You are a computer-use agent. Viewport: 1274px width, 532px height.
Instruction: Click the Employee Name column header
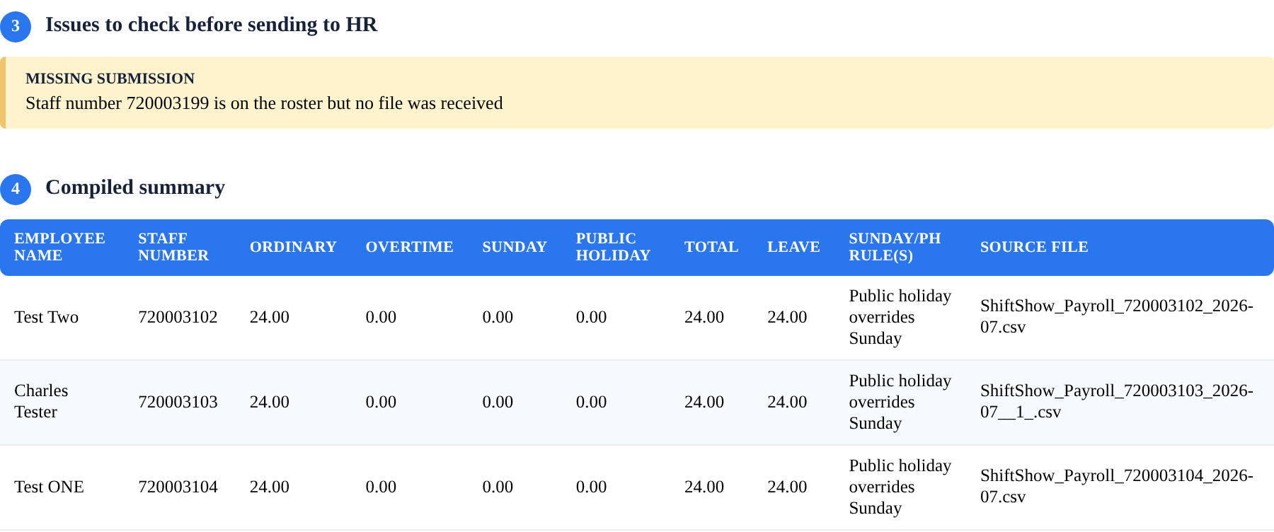(59, 247)
